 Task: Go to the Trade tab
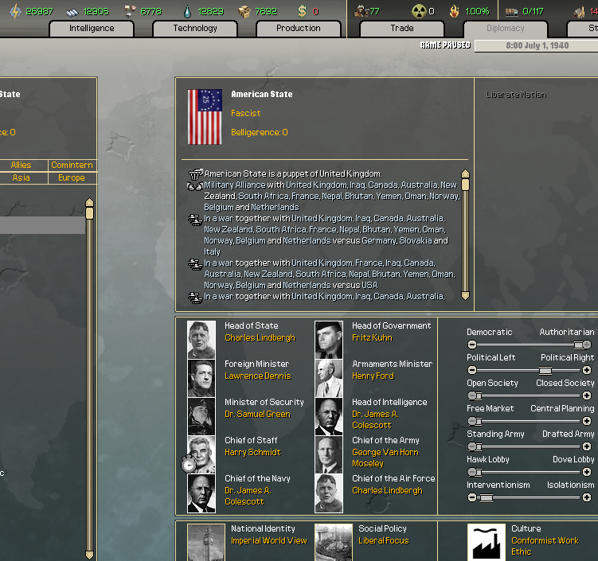tap(402, 29)
